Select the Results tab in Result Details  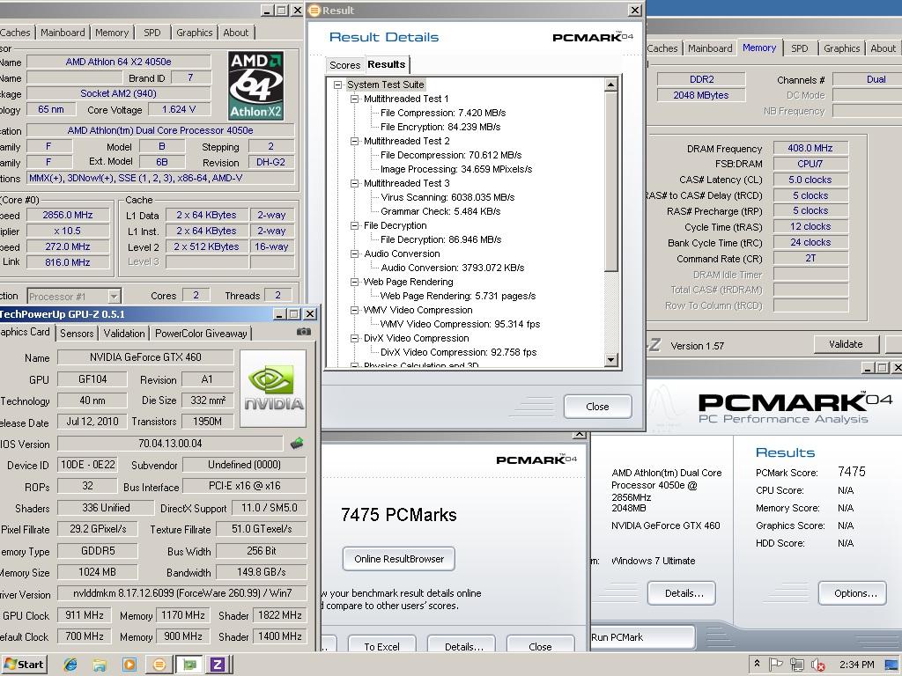click(387, 64)
